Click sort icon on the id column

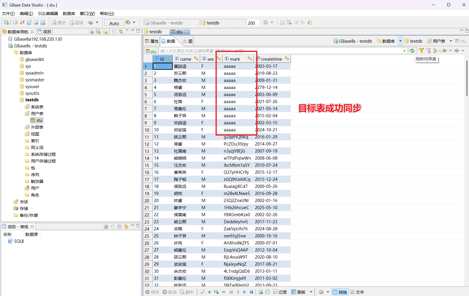tap(169, 59)
